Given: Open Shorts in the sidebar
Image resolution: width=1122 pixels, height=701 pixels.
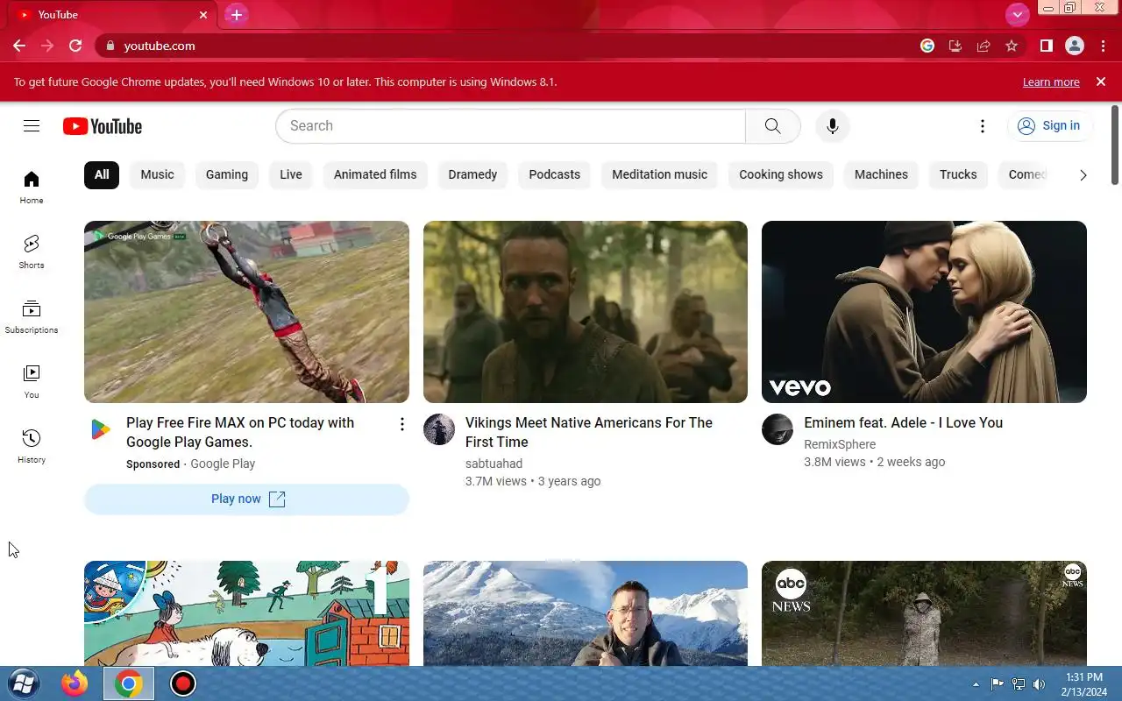Looking at the screenshot, I should tap(32, 251).
